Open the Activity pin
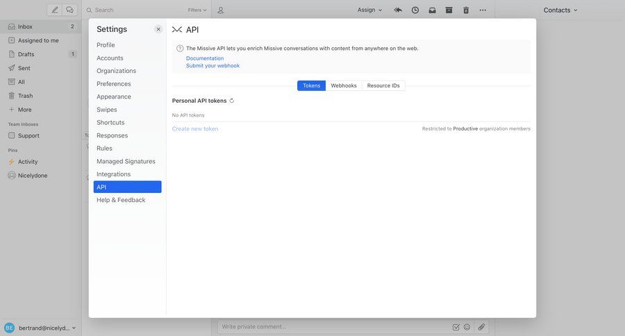 (x=41, y=162)
